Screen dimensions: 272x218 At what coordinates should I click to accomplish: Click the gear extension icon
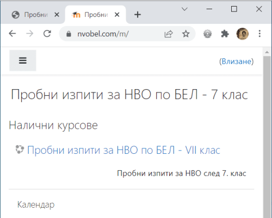tap(208, 34)
